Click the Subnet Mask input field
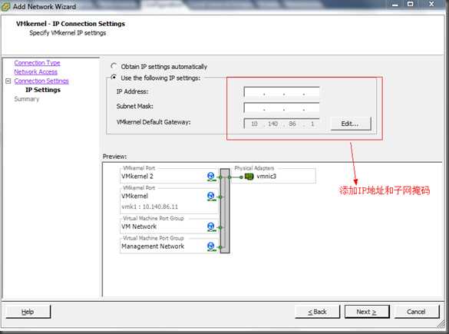This screenshot has width=449, height=334. (x=282, y=107)
